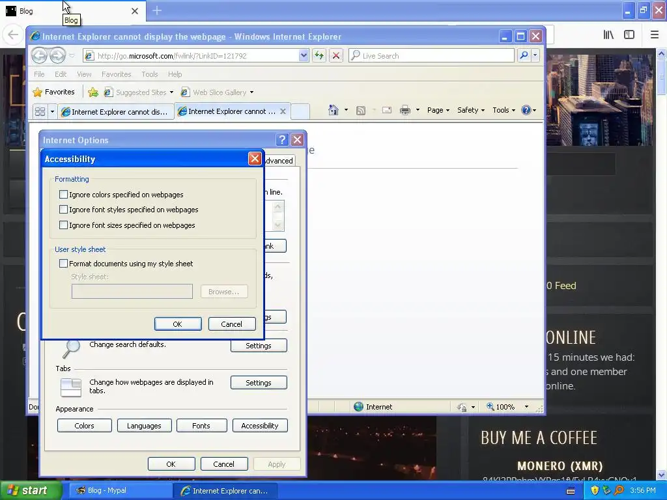Screen dimensions: 667x500
Task: Open the Edit menu in Internet Explorer
Action: 61,74
